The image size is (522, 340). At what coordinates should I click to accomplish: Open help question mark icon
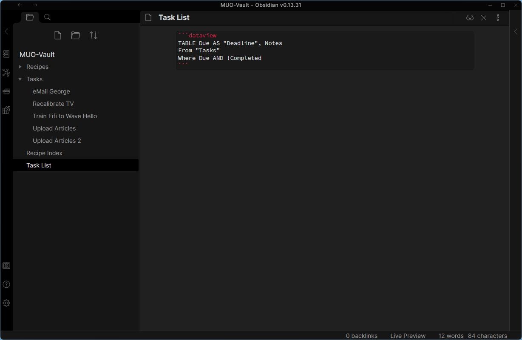tap(6, 284)
